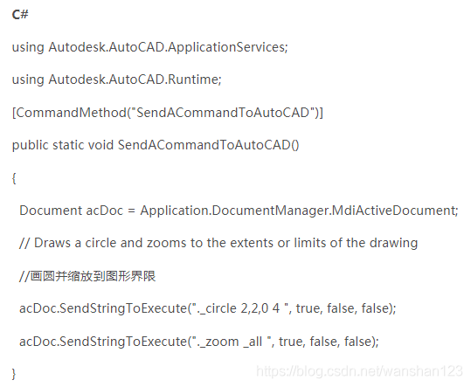471x387 pixels.
Task: Click the using Autodesk.AutoCAD.Runtime line
Action: coord(116,79)
